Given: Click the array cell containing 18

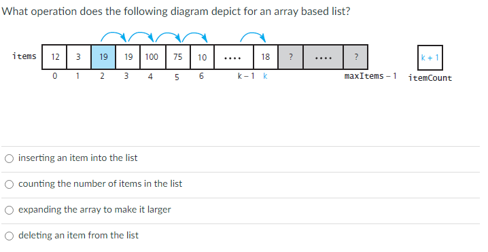Looking at the screenshot, I should [x=266, y=57].
